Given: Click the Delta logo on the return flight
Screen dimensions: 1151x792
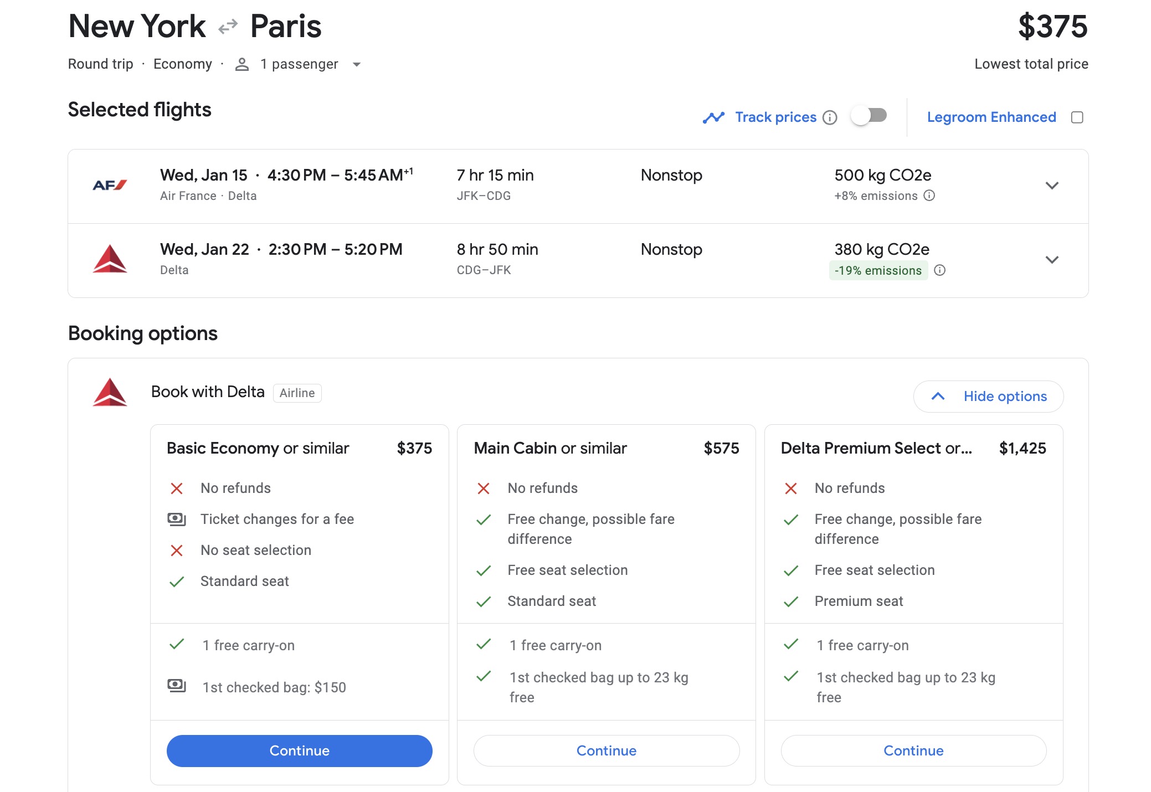Looking at the screenshot, I should pos(109,259).
